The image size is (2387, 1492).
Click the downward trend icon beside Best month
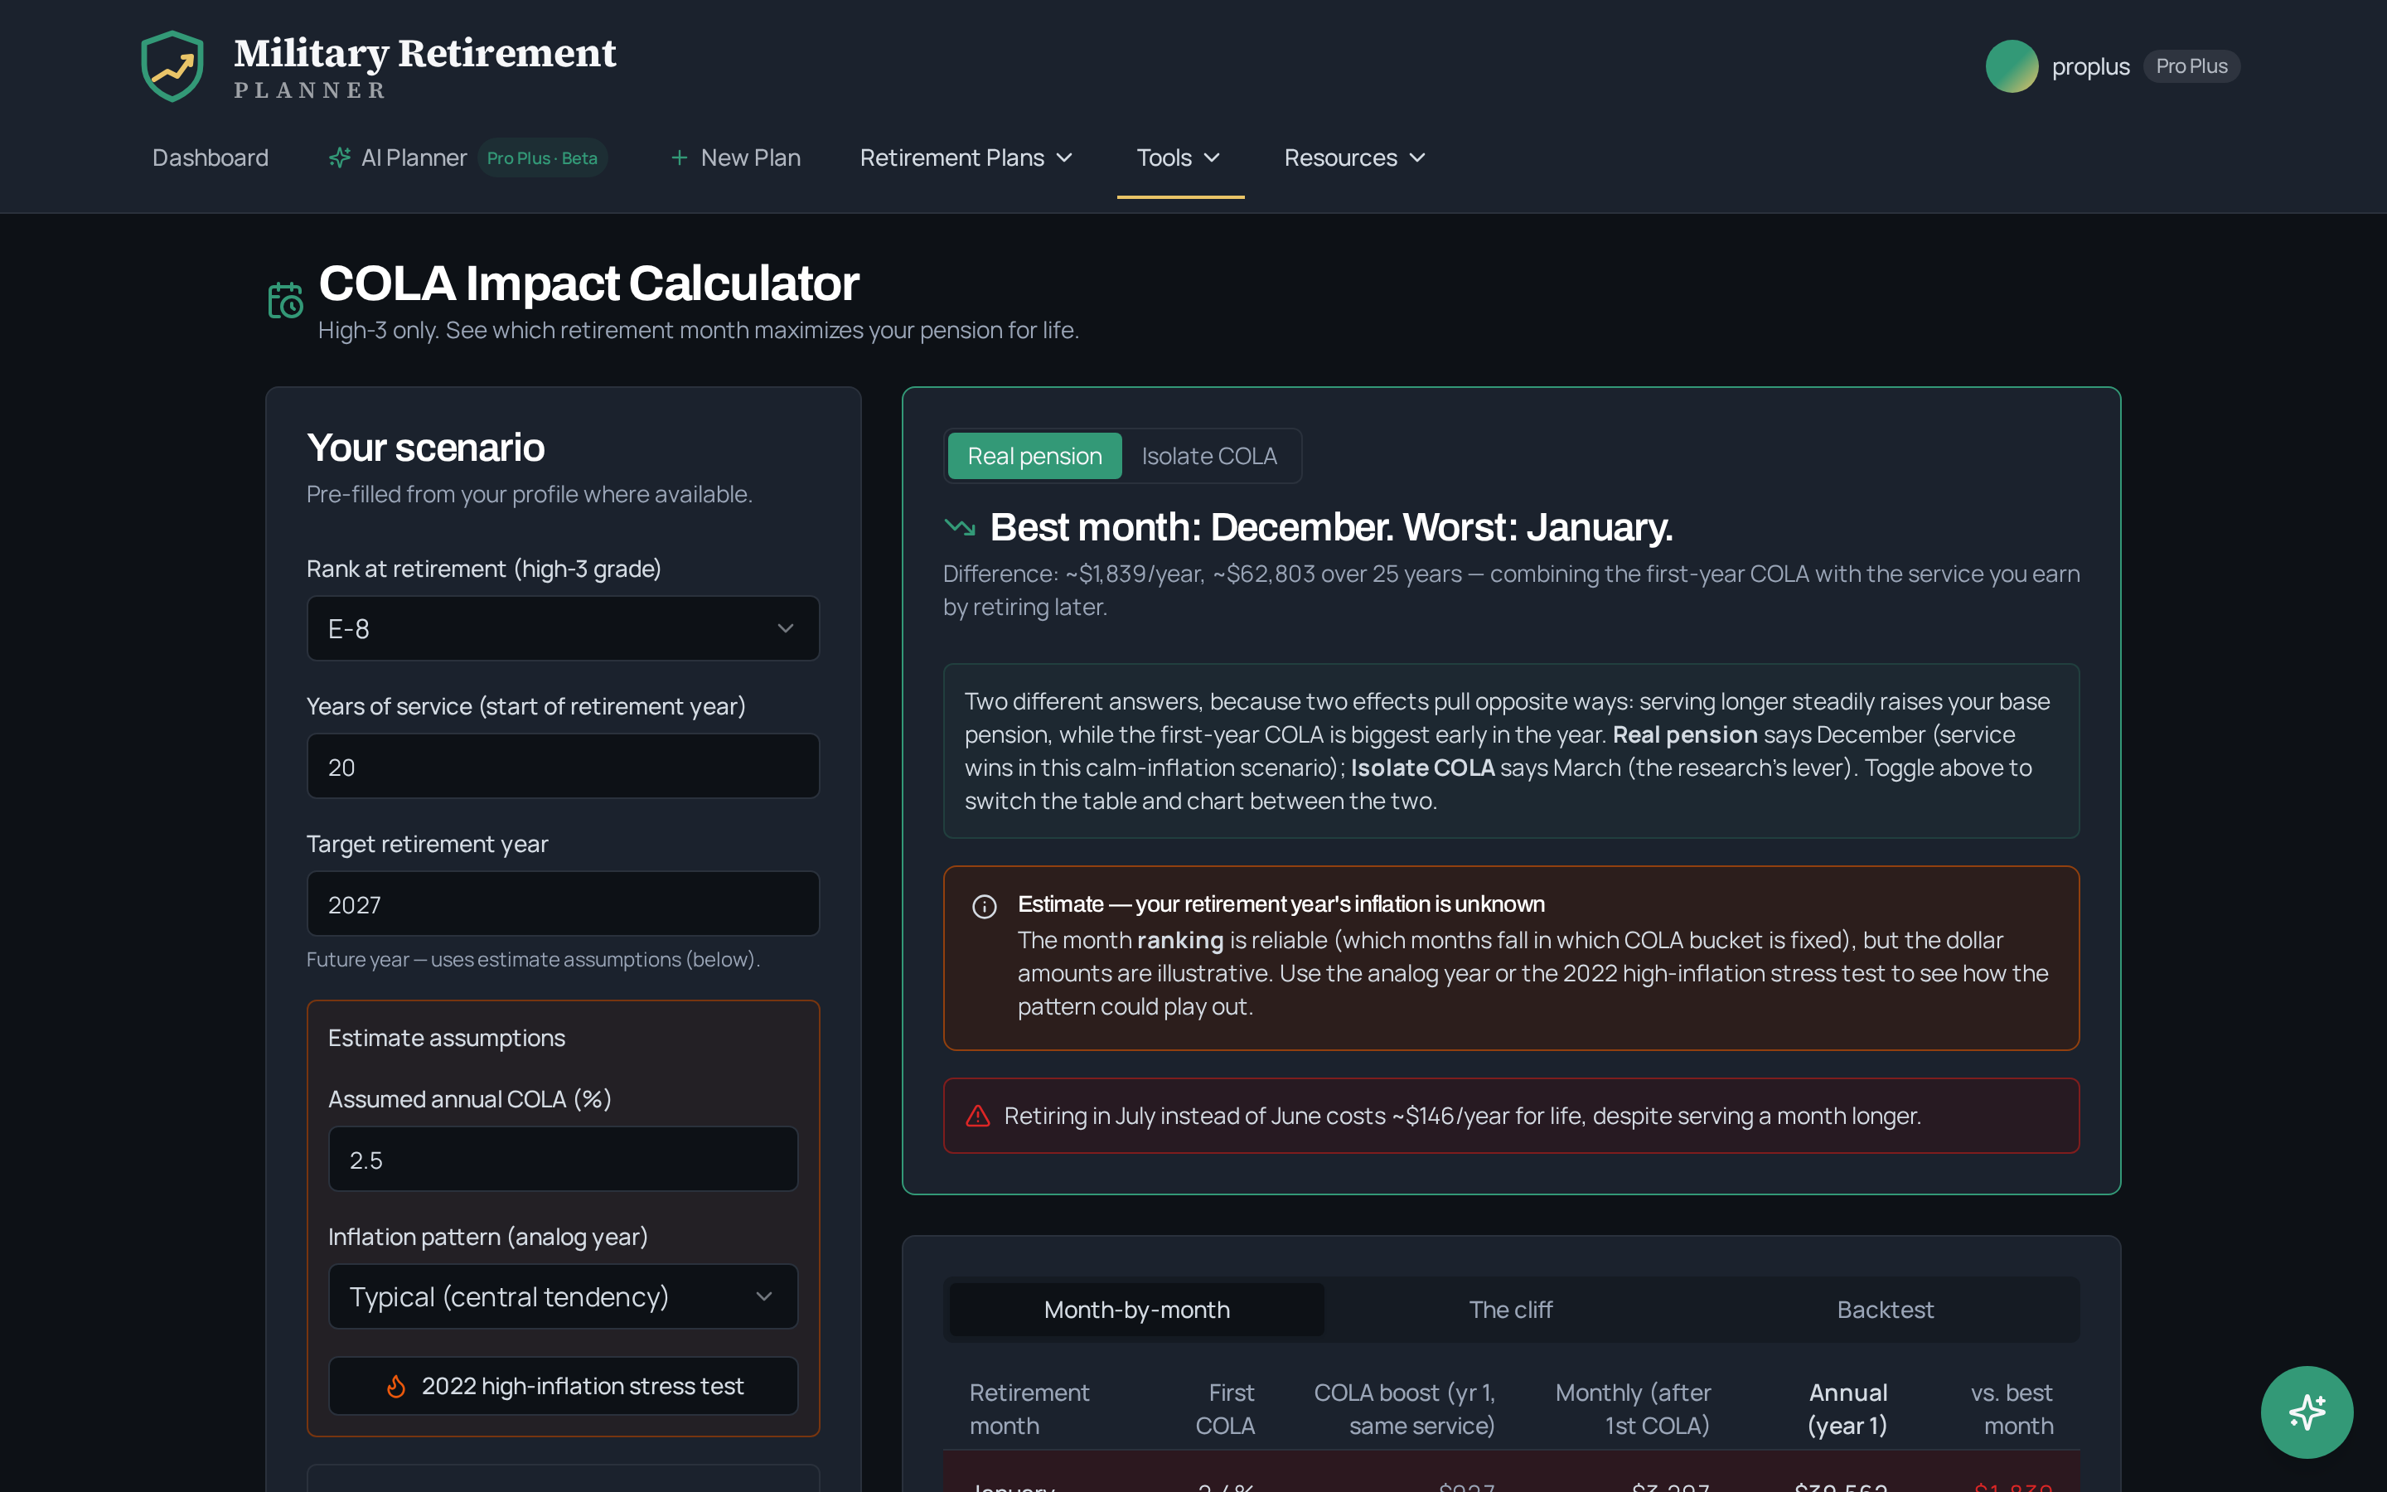click(x=960, y=527)
